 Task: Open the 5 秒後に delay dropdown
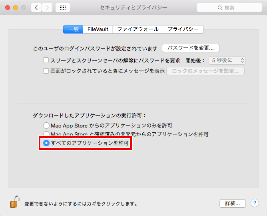[227, 61]
